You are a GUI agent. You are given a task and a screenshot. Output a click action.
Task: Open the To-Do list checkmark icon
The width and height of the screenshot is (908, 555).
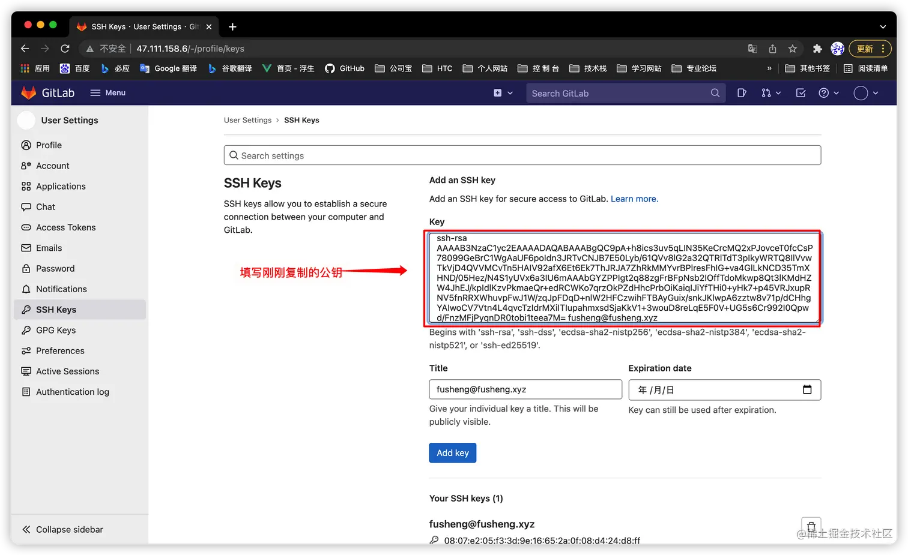801,93
